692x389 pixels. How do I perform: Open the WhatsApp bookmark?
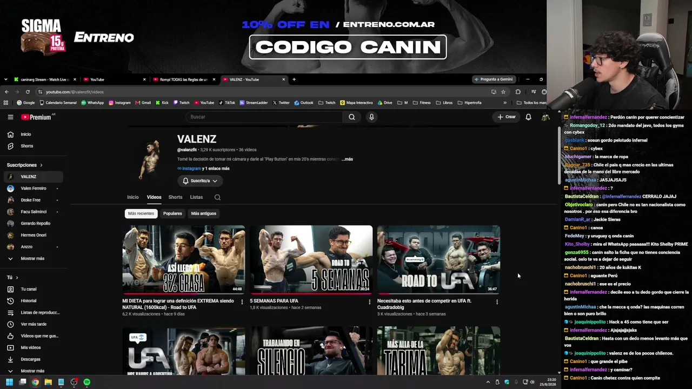tap(92, 103)
